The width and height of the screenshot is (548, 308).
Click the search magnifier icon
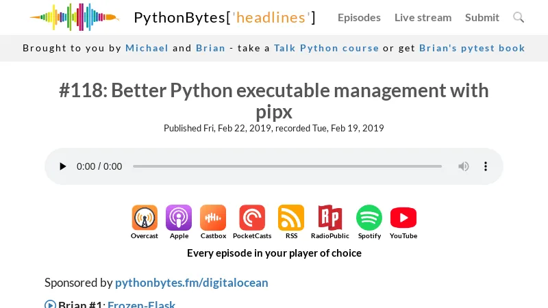click(x=519, y=17)
